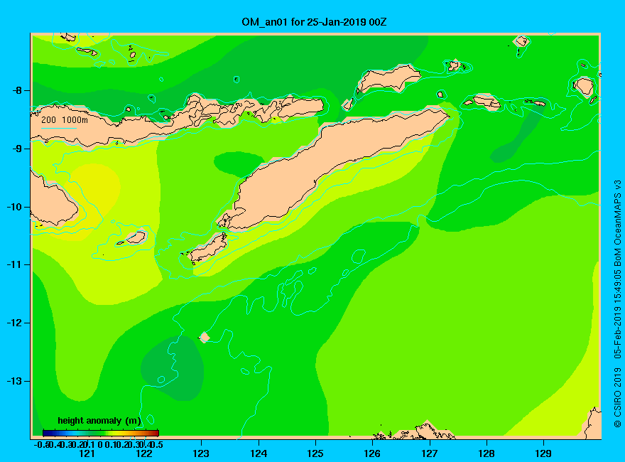The height and width of the screenshot is (462, 625).
Task: Click the title "OM_an01 for 25-Jan-2019 00Z"
Action: pos(314,22)
